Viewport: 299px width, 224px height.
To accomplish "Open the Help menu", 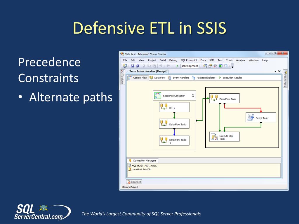I will point(265,60).
